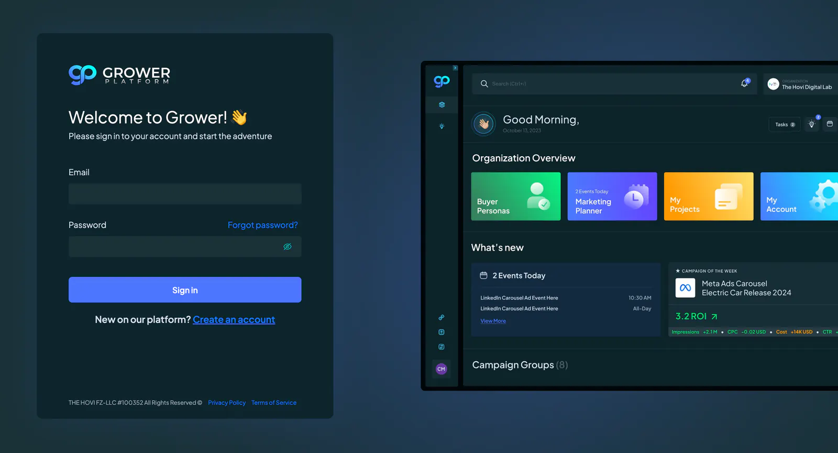This screenshot has width=838, height=453.
Task: Click the Grower Platform logo on login card
Action: (119, 74)
